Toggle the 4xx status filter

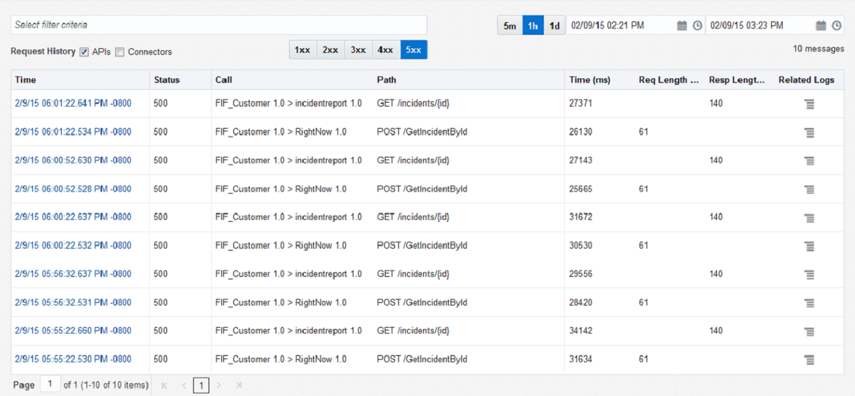[386, 50]
